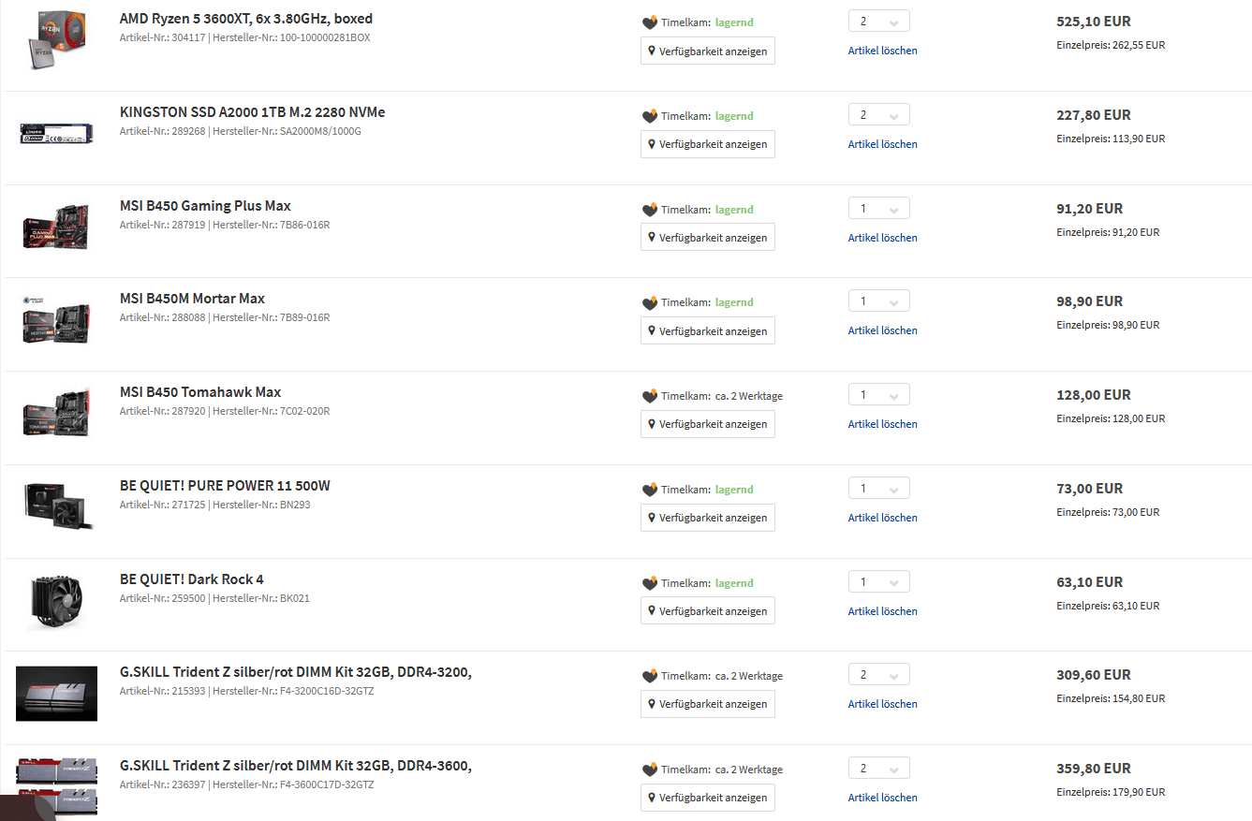Screen dimensions: 1252x821
Task: Open MSI B450 Tomahawk Max thumbnail
Action: pyautogui.click(x=57, y=413)
